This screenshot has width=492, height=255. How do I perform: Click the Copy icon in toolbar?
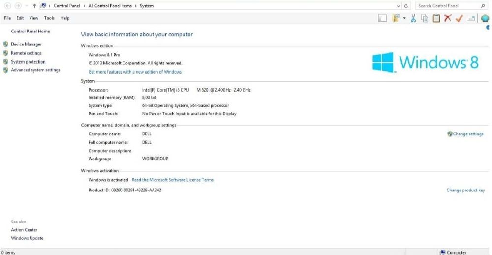point(425,18)
